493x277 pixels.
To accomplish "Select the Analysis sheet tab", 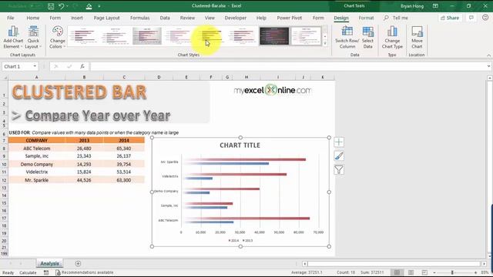I will point(49,263).
